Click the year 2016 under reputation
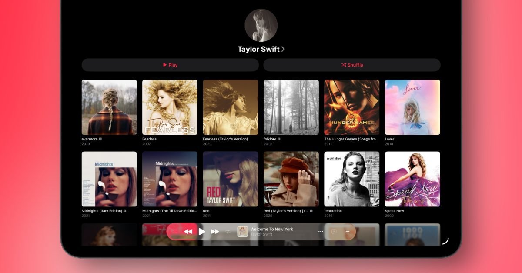 click(x=328, y=216)
